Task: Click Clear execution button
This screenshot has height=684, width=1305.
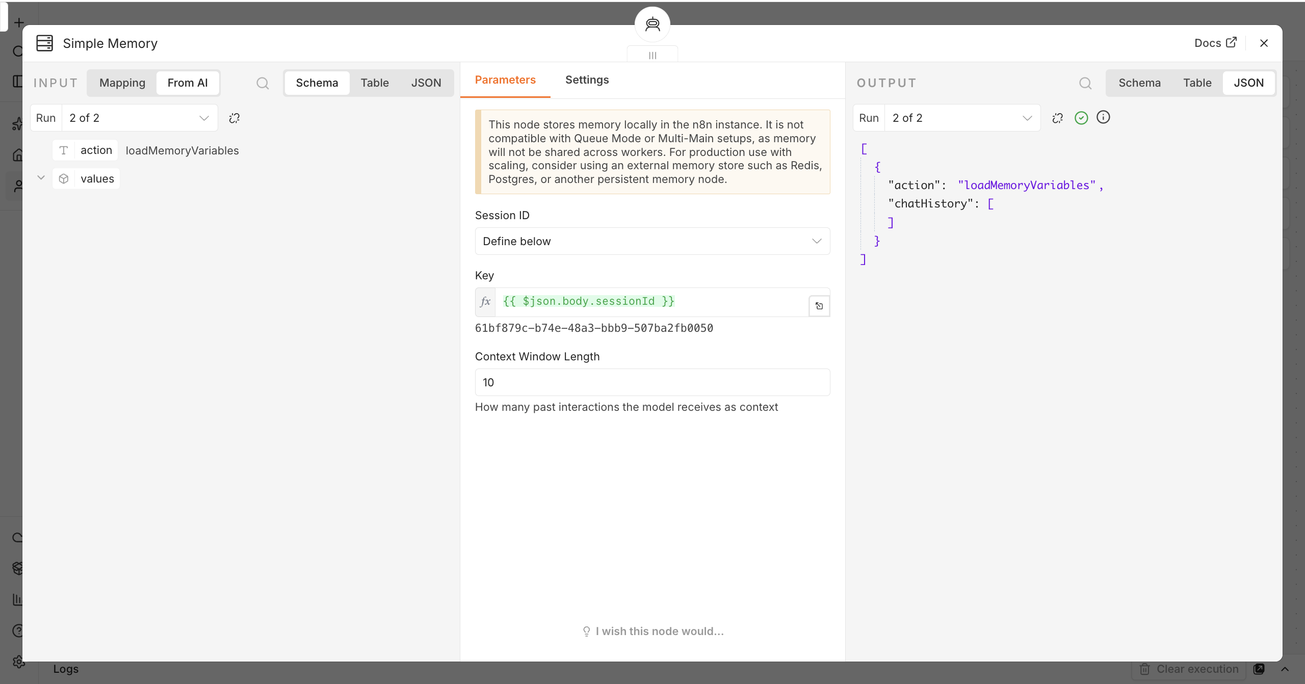Action: pyautogui.click(x=1189, y=669)
